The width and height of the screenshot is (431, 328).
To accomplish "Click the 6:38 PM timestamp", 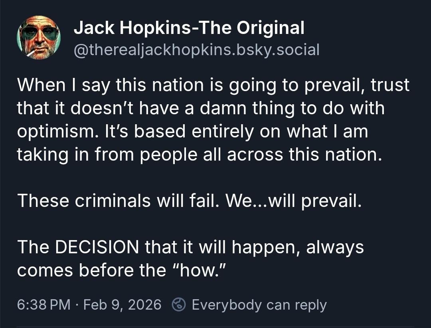I will click(x=43, y=305).
